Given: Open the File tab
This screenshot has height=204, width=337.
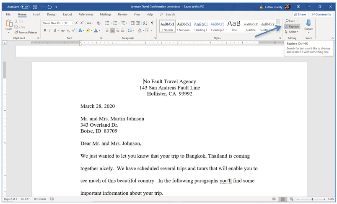Looking at the screenshot, I should pyautogui.click(x=8, y=14).
